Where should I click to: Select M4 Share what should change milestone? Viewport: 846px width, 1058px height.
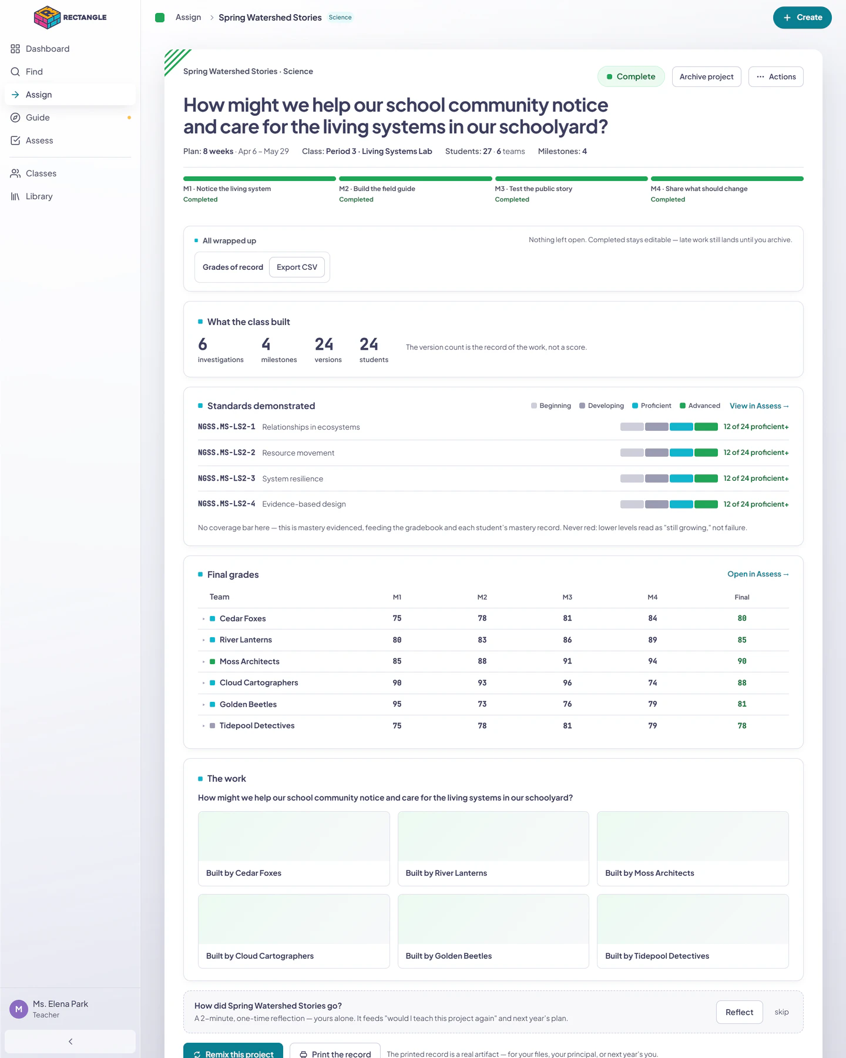click(727, 190)
